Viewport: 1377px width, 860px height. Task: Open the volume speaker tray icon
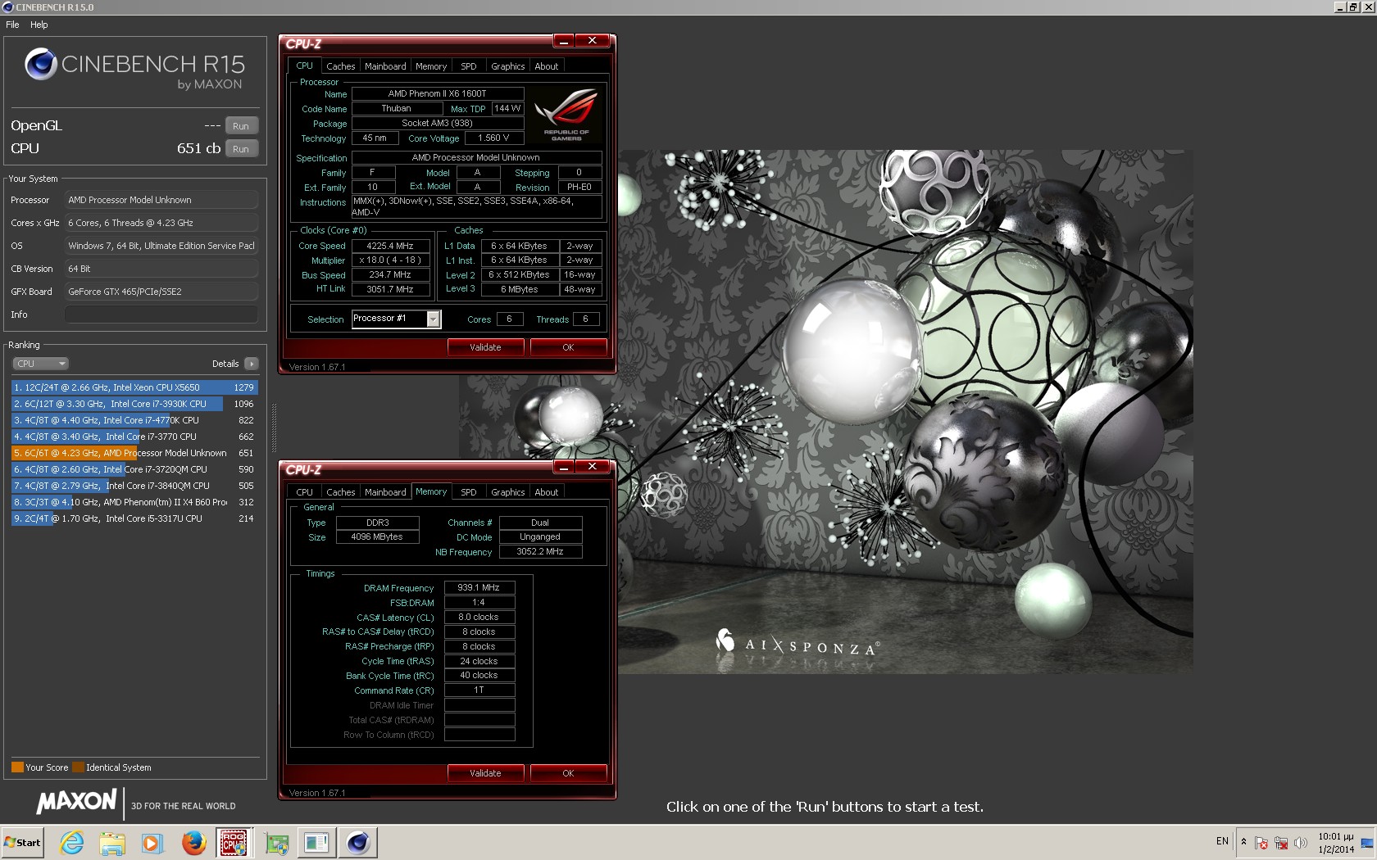pos(1301,843)
